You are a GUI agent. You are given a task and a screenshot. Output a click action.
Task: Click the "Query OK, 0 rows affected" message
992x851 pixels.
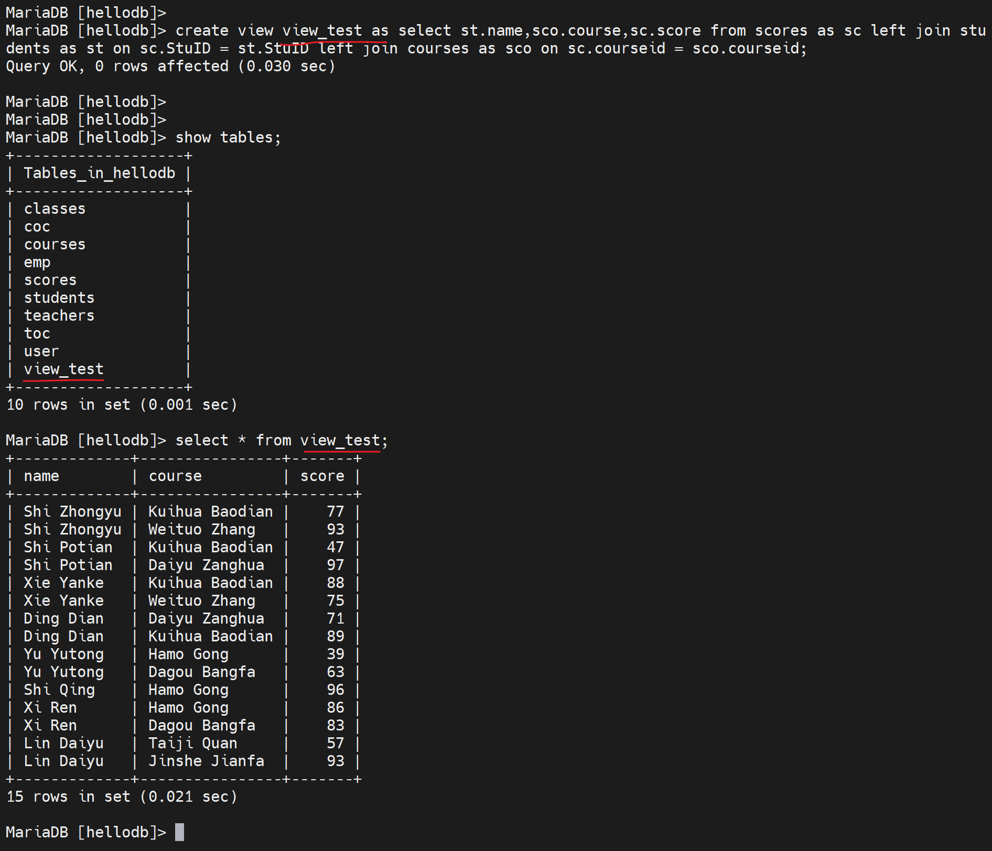pyautogui.click(x=170, y=67)
